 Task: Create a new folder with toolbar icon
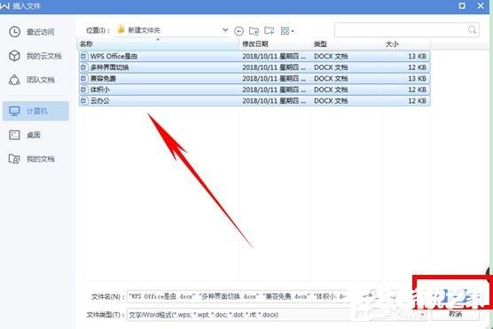click(270, 30)
